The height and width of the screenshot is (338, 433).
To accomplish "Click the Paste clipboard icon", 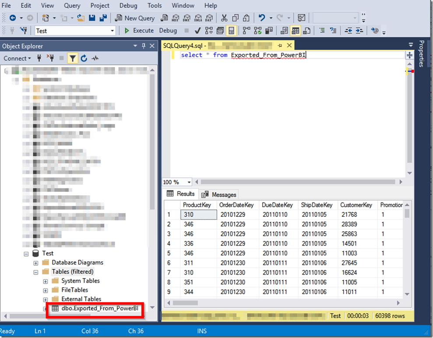I will pyautogui.click(x=246, y=18).
